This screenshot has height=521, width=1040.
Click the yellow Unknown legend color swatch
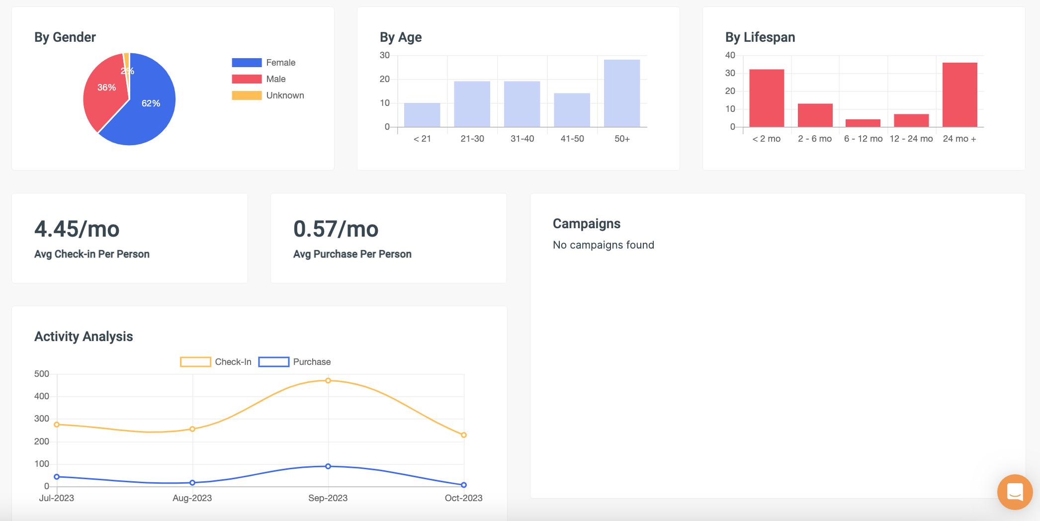pos(247,95)
